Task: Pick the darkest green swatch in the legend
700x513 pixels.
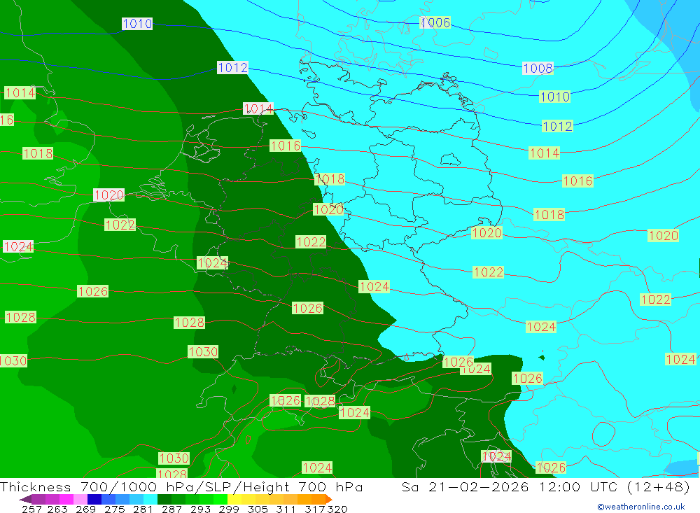Action: (x=164, y=499)
